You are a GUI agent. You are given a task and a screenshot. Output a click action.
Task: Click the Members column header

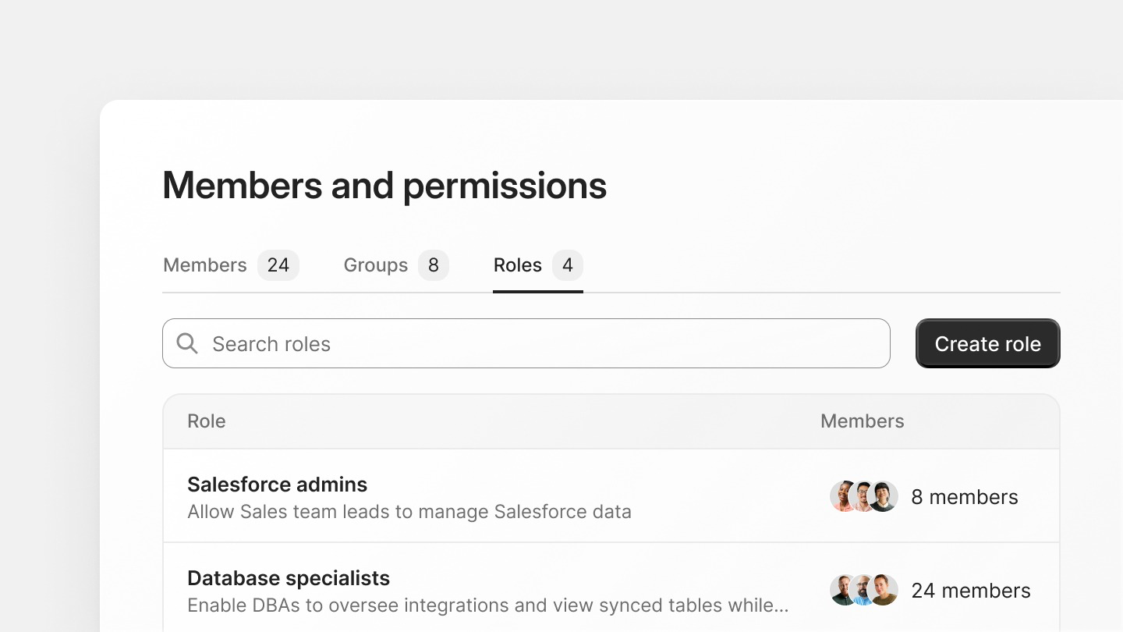(863, 421)
